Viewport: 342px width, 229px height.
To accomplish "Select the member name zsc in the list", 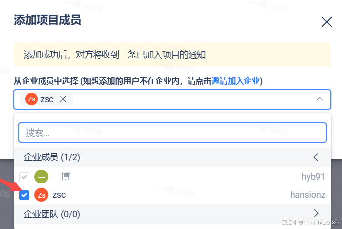I will point(59,195).
